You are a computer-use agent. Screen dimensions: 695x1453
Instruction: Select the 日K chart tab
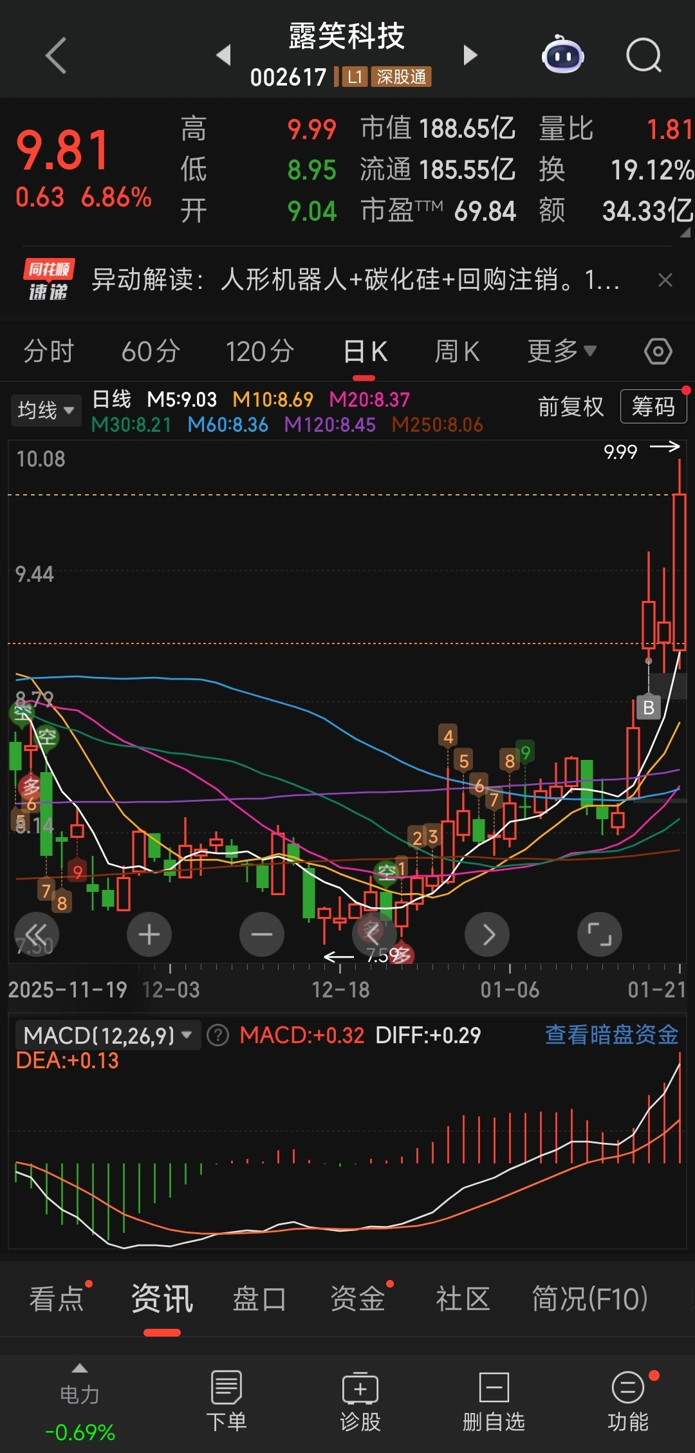pyautogui.click(x=365, y=351)
